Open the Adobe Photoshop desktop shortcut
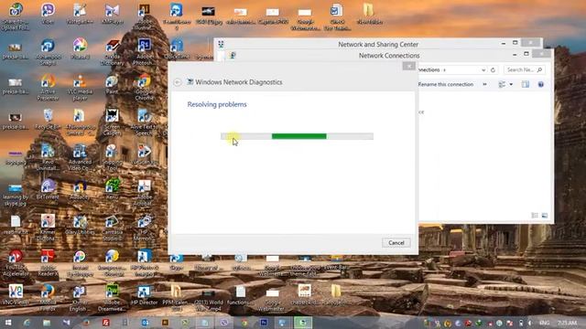Image resolution: width=586 pixels, height=329 pixels. 145,51
